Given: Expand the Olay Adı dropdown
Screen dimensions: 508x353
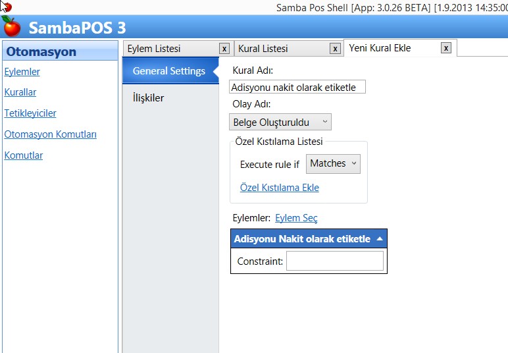Looking at the screenshot, I should [281, 122].
